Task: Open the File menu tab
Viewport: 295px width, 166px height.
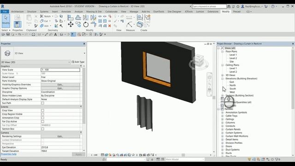Action: (x=5, y=12)
